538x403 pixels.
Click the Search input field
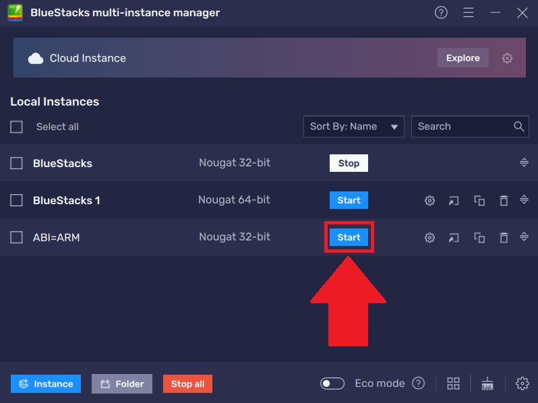point(470,126)
